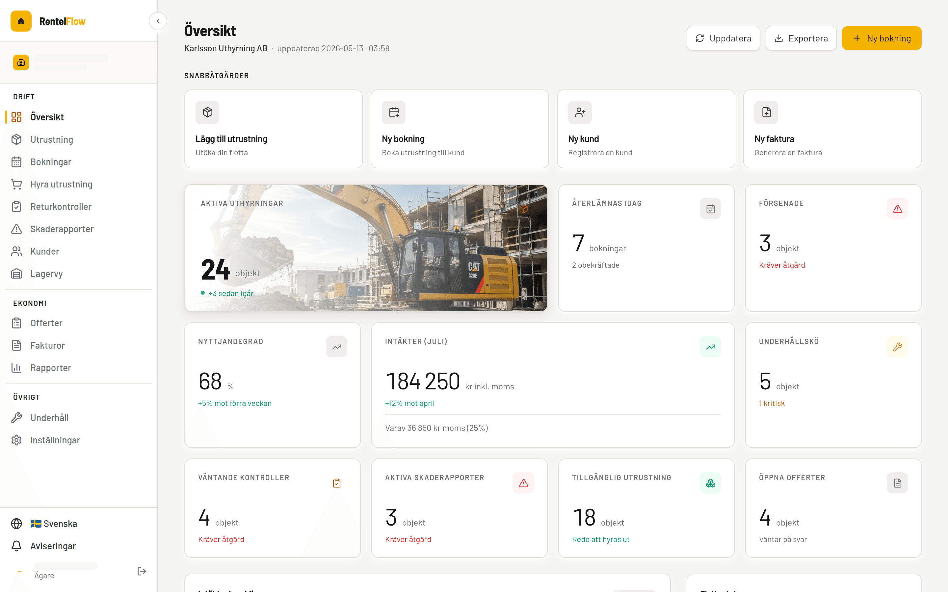
Task: Click the shopping cart icon for Hyra utrustning
Action: (x=16, y=184)
